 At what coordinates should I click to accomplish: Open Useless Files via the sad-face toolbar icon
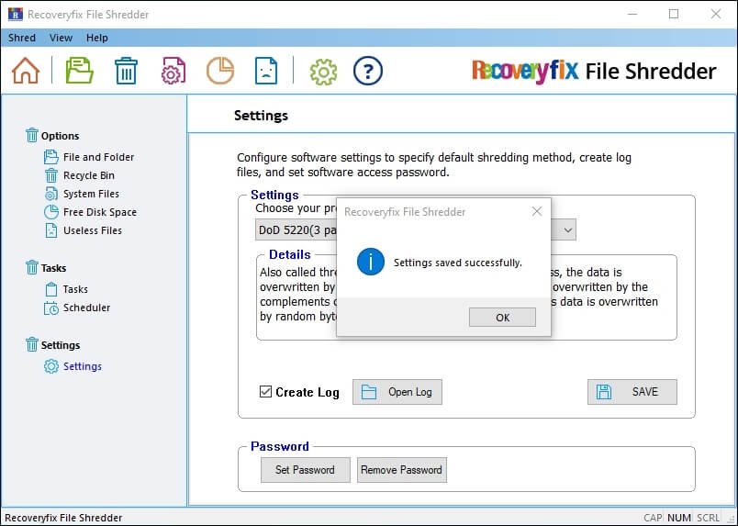pos(266,71)
